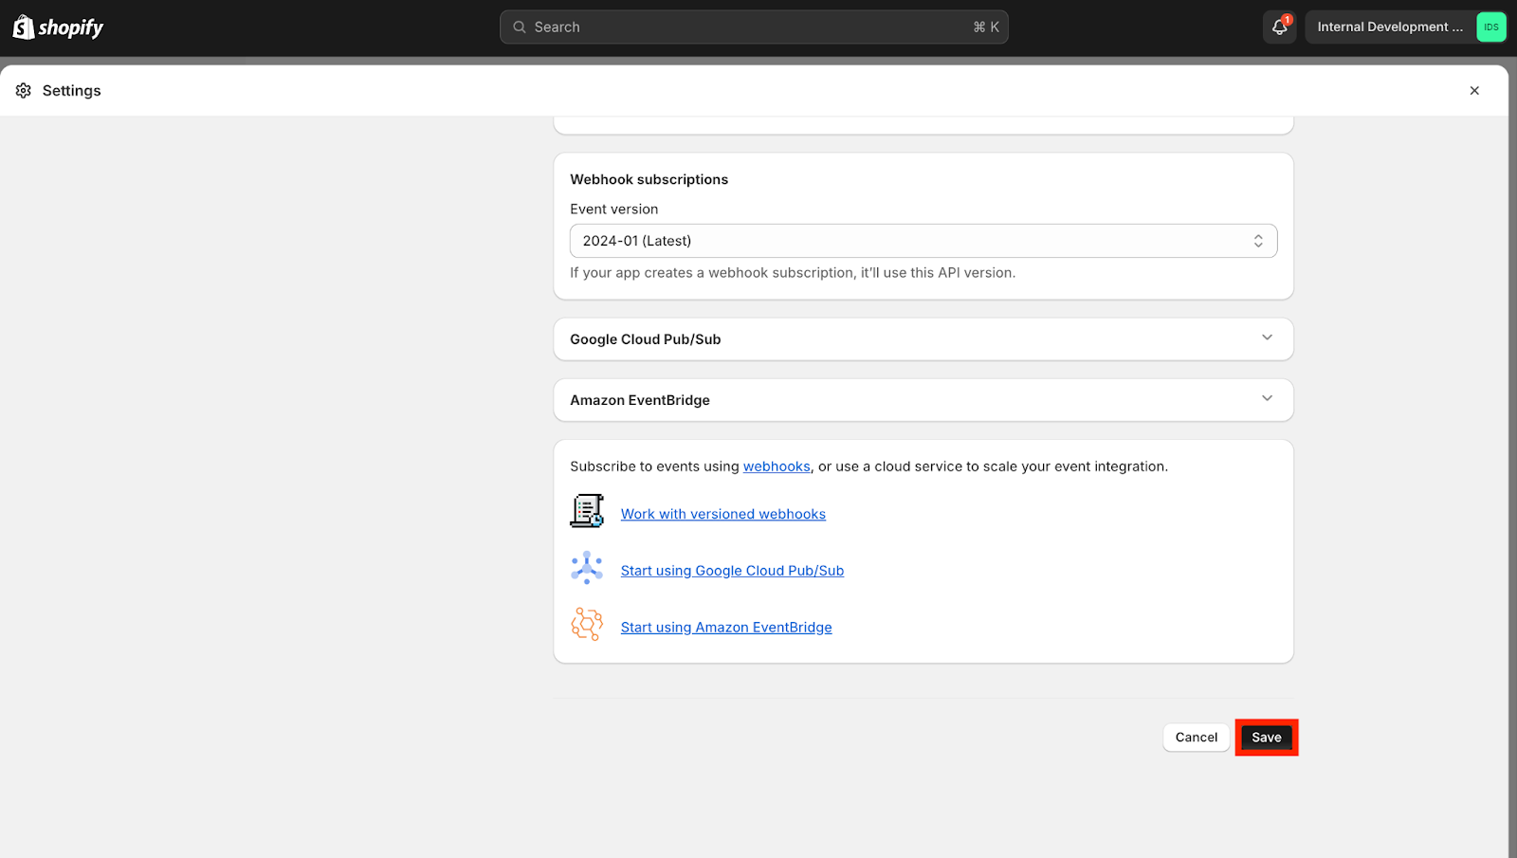The image size is (1517, 858).
Task: Open Start using Google Cloud Pub/Sub link
Action: click(732, 571)
